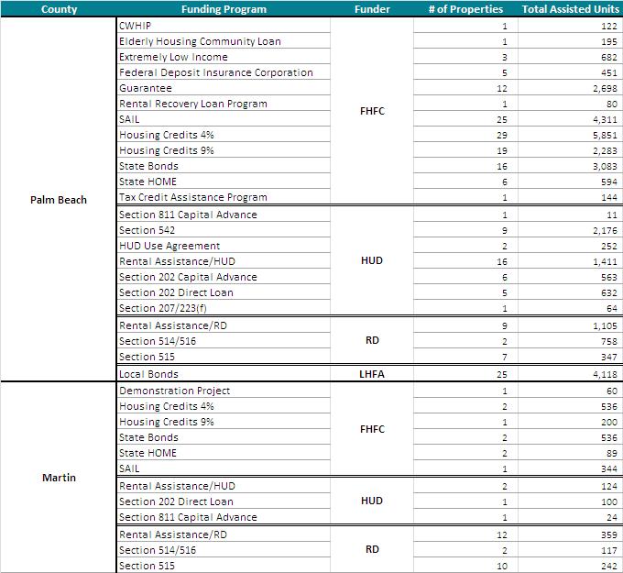Click the Funder column header

click(x=372, y=9)
